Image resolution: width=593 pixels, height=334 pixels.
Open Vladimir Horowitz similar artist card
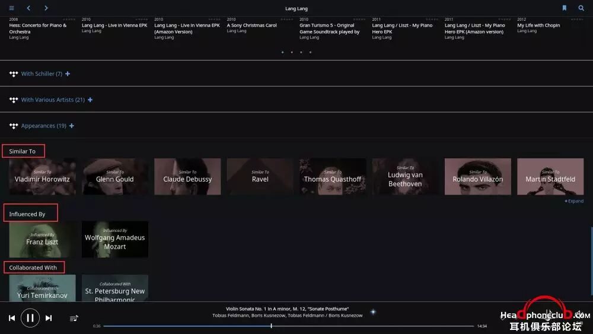click(x=42, y=177)
